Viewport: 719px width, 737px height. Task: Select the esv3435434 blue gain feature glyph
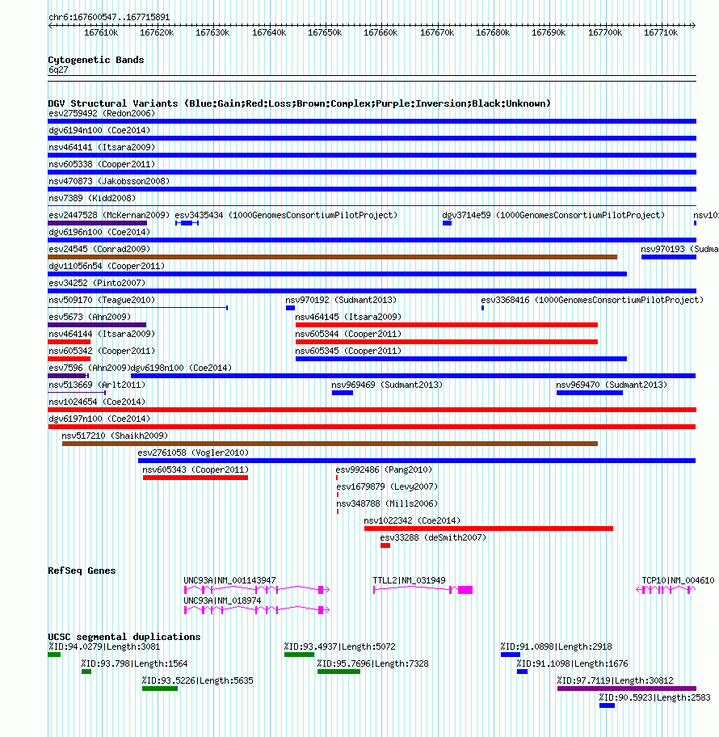click(x=187, y=223)
